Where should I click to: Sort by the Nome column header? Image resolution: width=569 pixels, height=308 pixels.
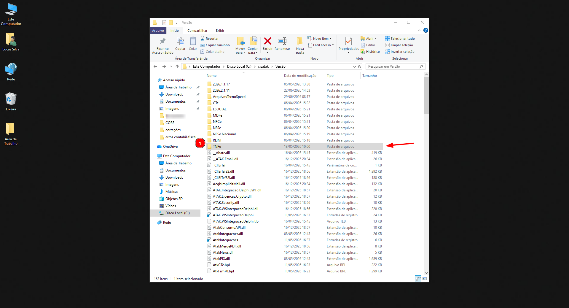(243, 76)
